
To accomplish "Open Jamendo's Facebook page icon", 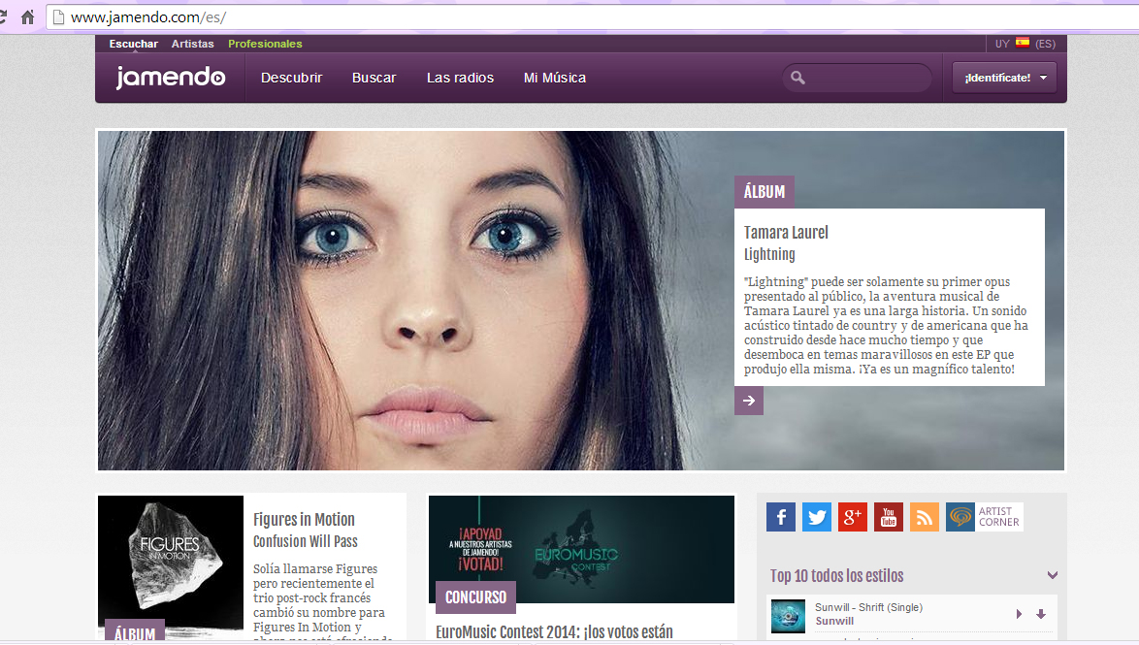I will point(780,517).
